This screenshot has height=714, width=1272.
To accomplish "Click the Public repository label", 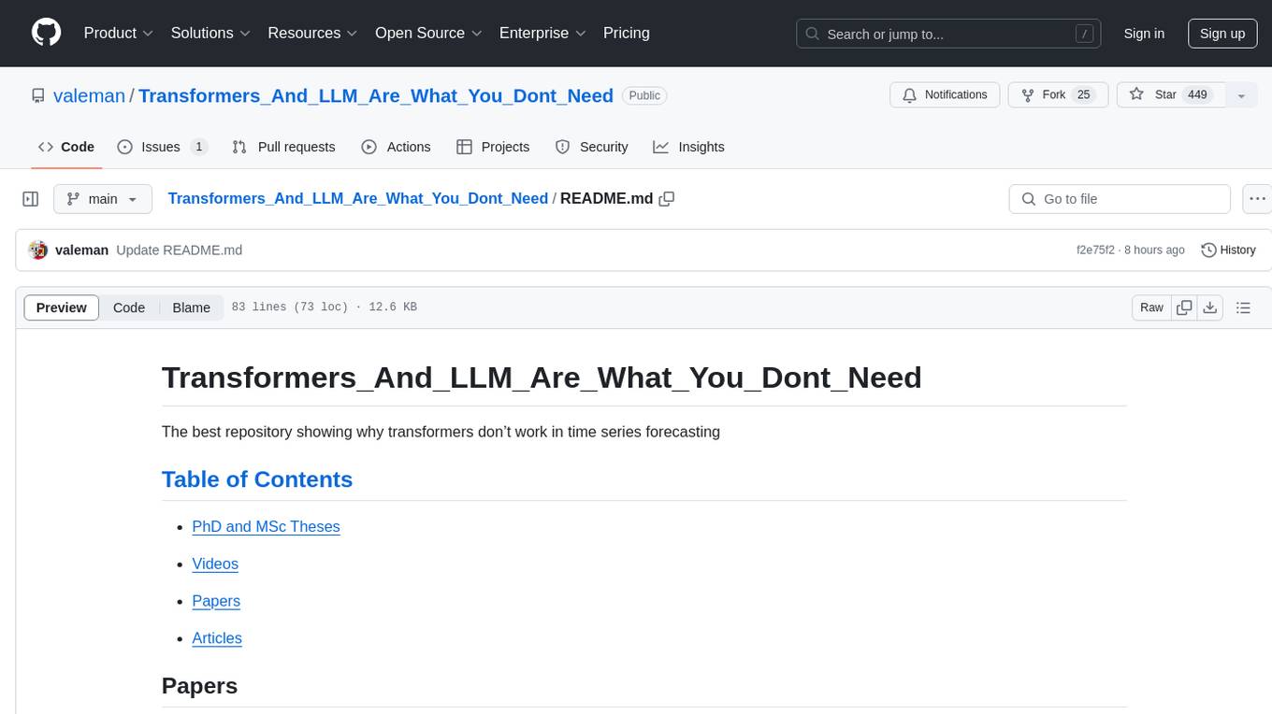I will [x=644, y=95].
